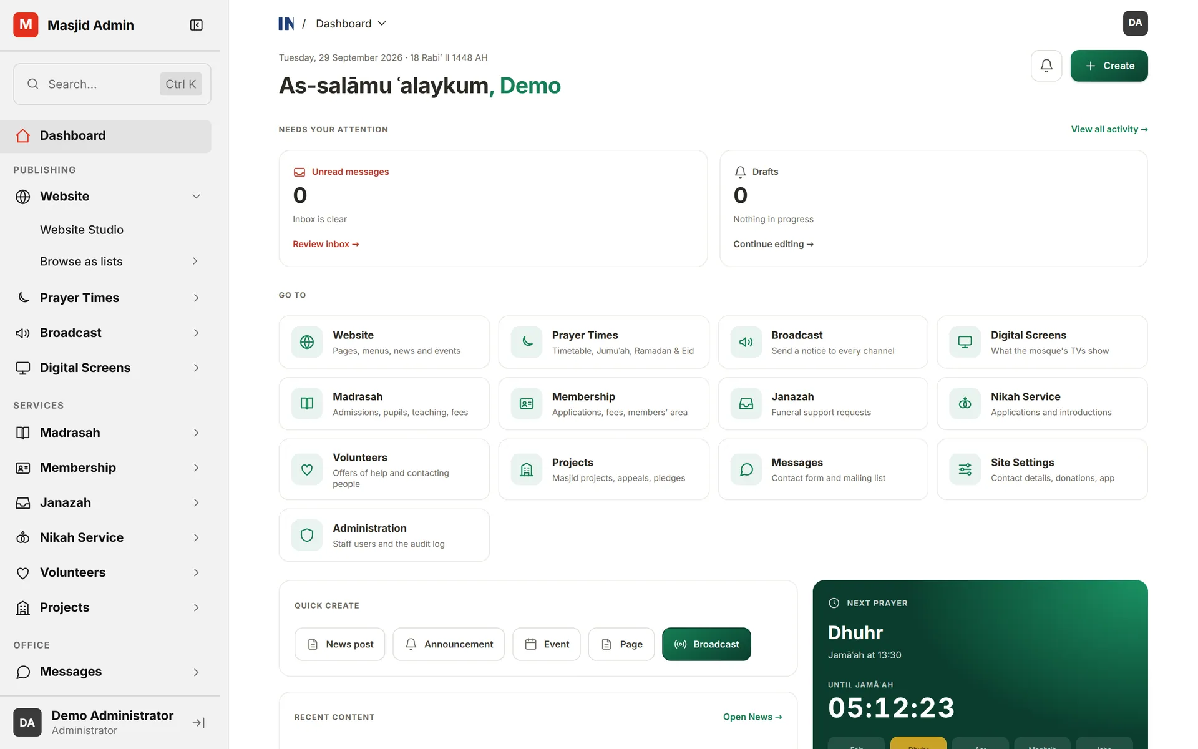The height and width of the screenshot is (749, 1198).
Task: Click the View all activity link
Action: tap(1109, 129)
